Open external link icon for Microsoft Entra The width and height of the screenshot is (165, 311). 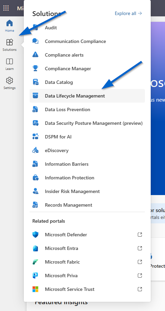tap(140, 248)
